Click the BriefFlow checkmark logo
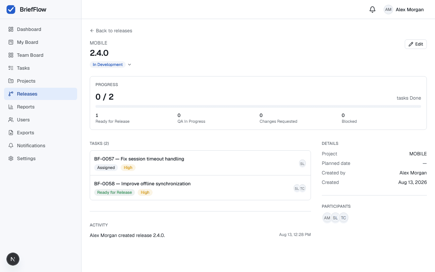 click(11, 10)
